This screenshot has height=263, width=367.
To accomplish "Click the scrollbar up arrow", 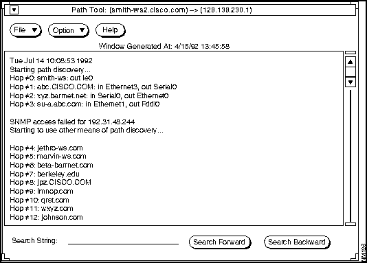I will pos(351,62).
